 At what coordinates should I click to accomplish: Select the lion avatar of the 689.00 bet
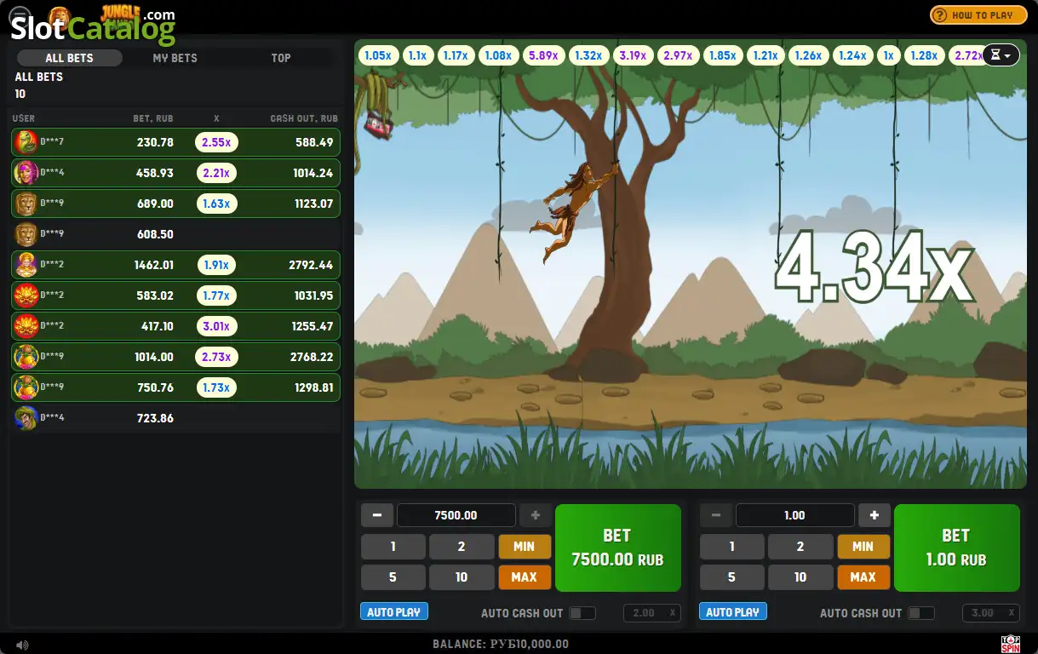[x=26, y=204]
